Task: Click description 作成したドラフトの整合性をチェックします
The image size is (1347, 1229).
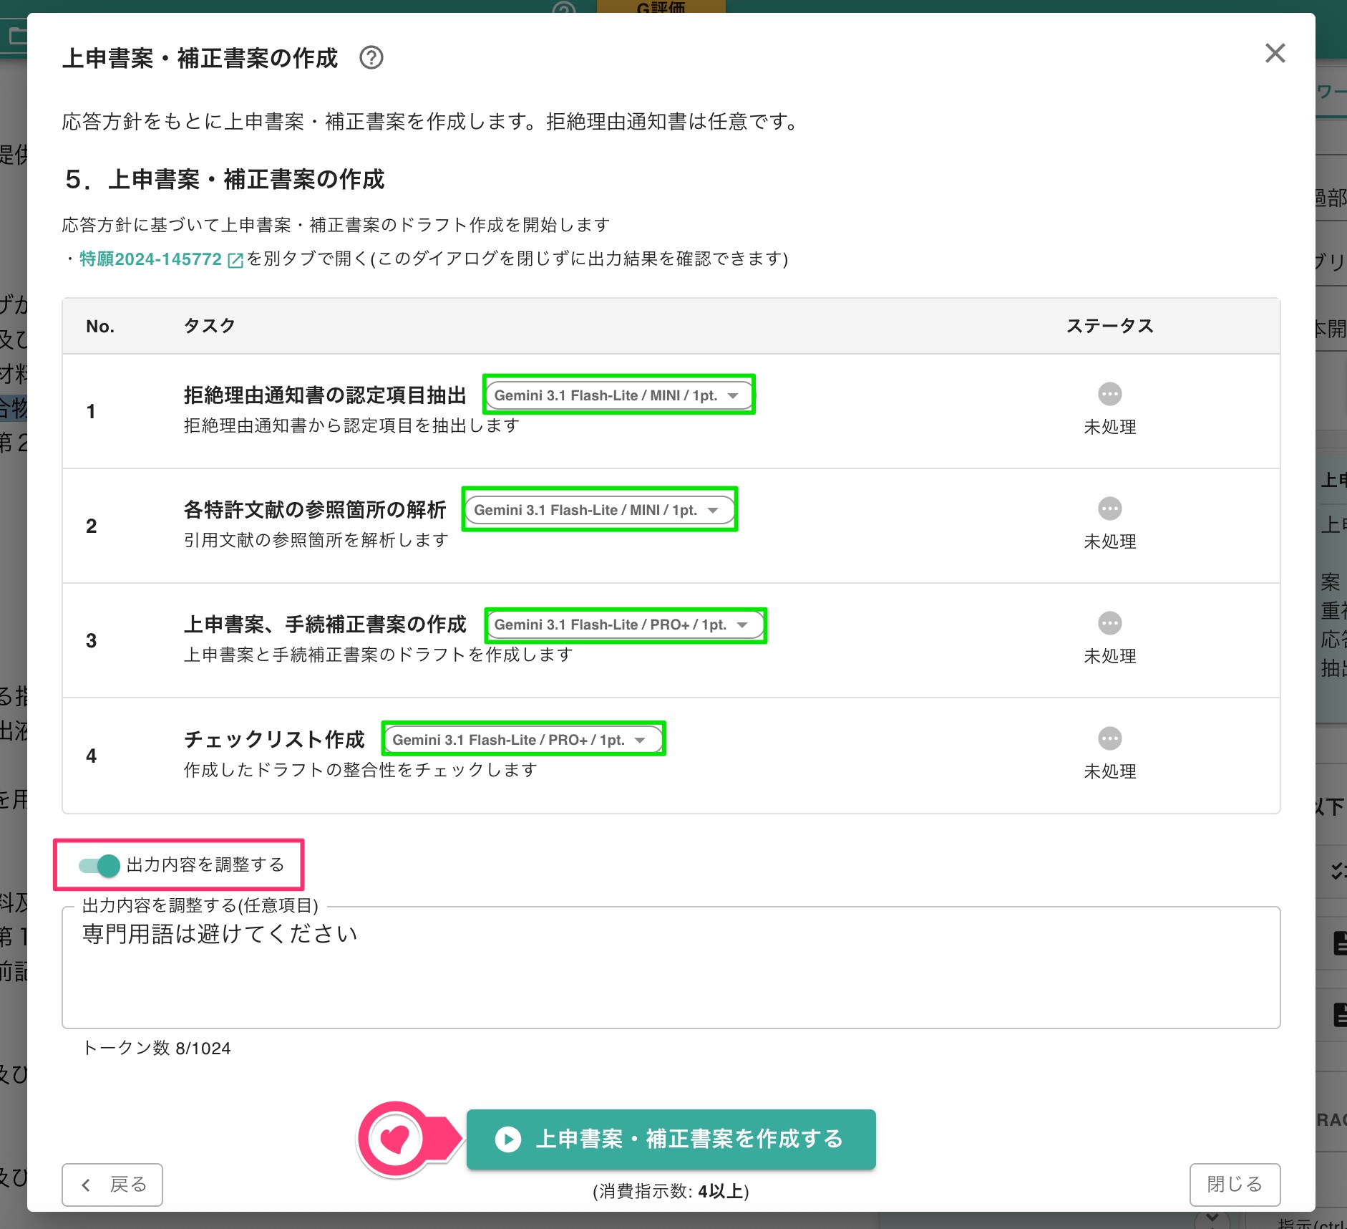Action: click(x=361, y=770)
